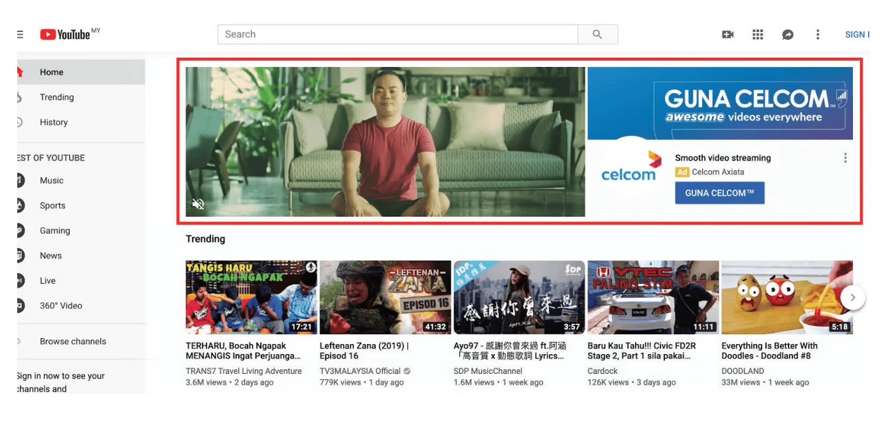The height and width of the screenshot is (427, 880).
Task: Open the create video camera icon
Action: 727,34
